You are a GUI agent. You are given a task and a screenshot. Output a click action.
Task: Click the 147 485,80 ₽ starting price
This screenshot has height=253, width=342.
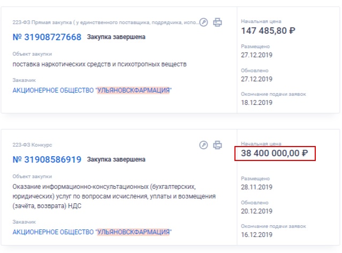tap(268, 30)
